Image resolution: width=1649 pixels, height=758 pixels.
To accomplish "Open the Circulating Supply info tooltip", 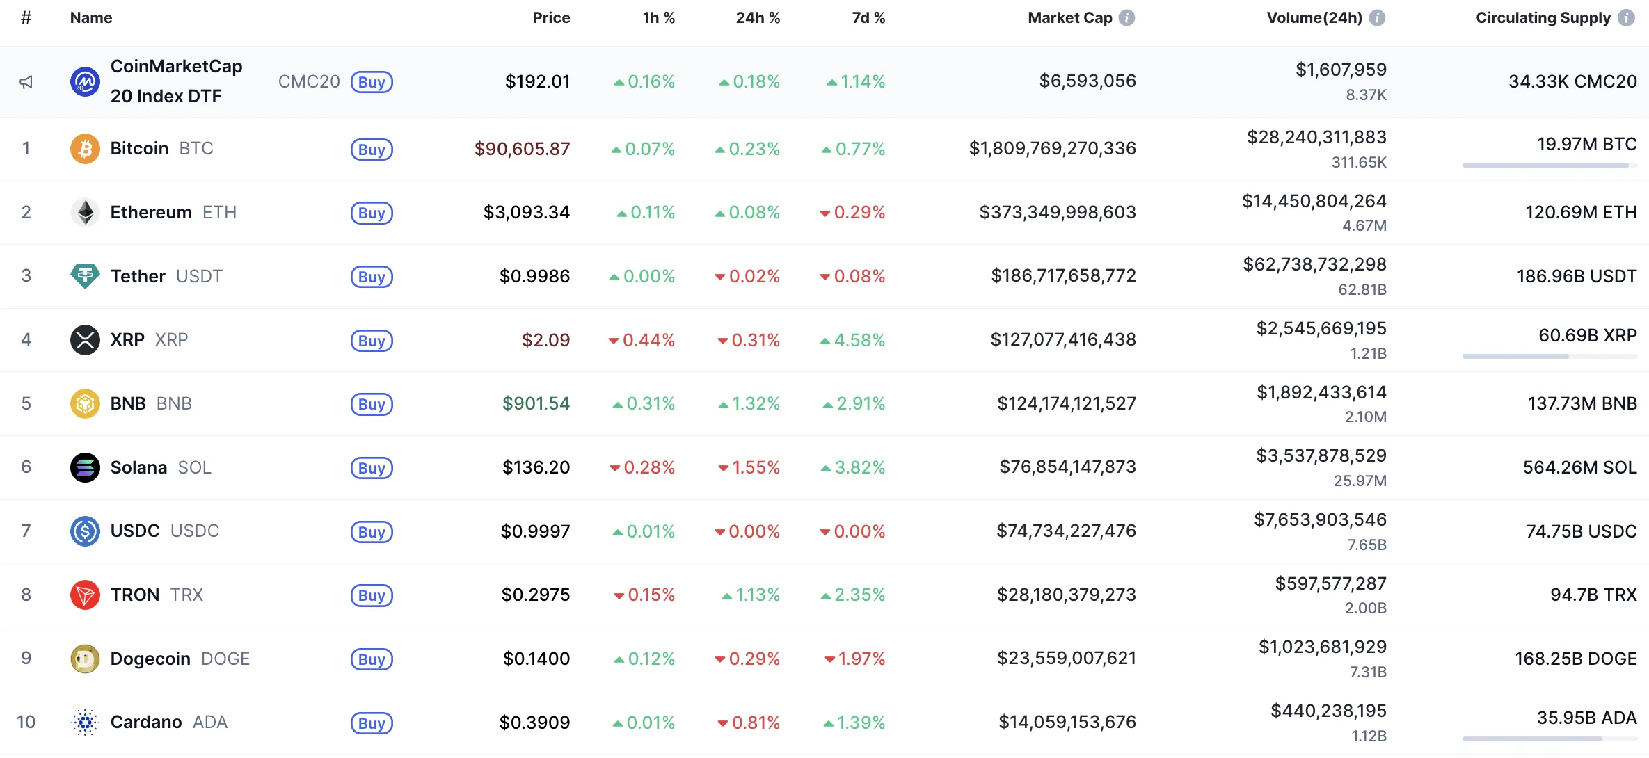I will pos(1627,17).
